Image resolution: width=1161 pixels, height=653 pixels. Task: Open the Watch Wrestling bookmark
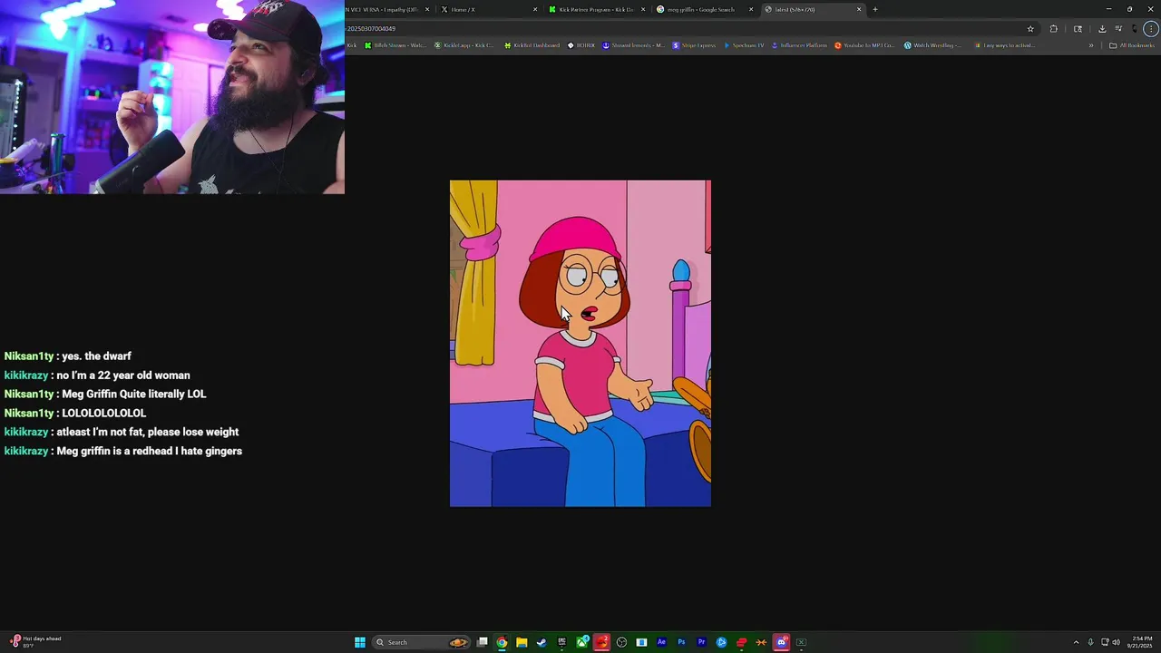click(x=933, y=45)
